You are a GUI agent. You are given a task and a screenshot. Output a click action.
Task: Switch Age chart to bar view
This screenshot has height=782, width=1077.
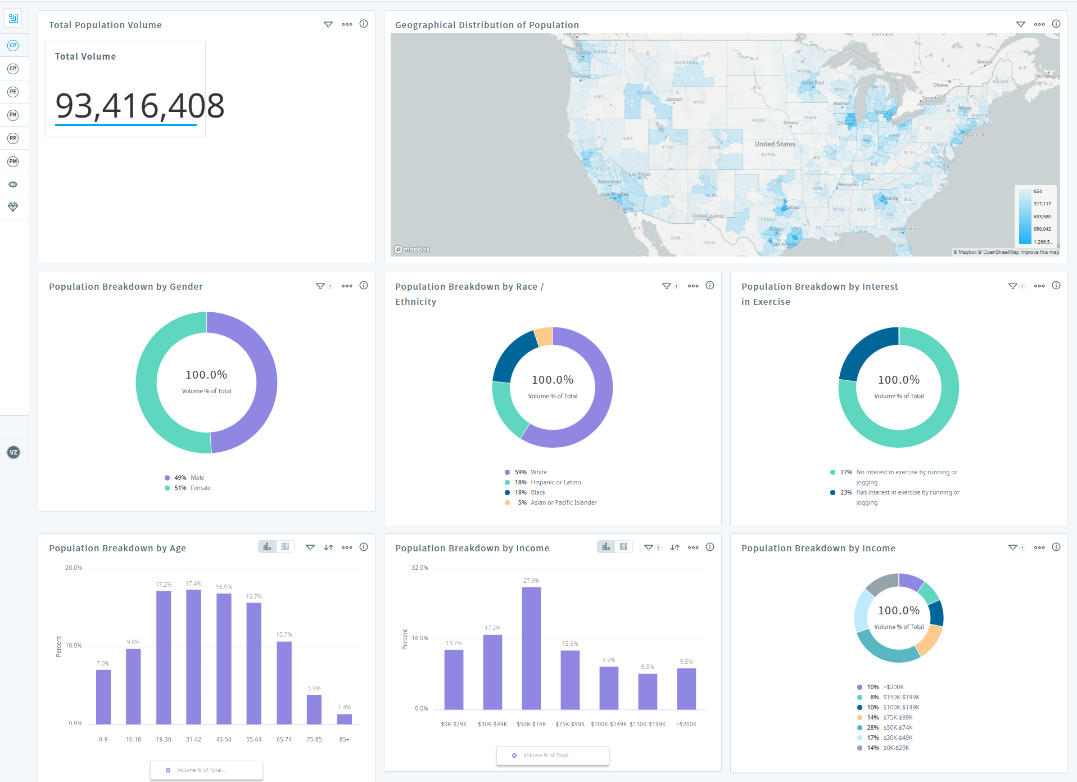267,546
